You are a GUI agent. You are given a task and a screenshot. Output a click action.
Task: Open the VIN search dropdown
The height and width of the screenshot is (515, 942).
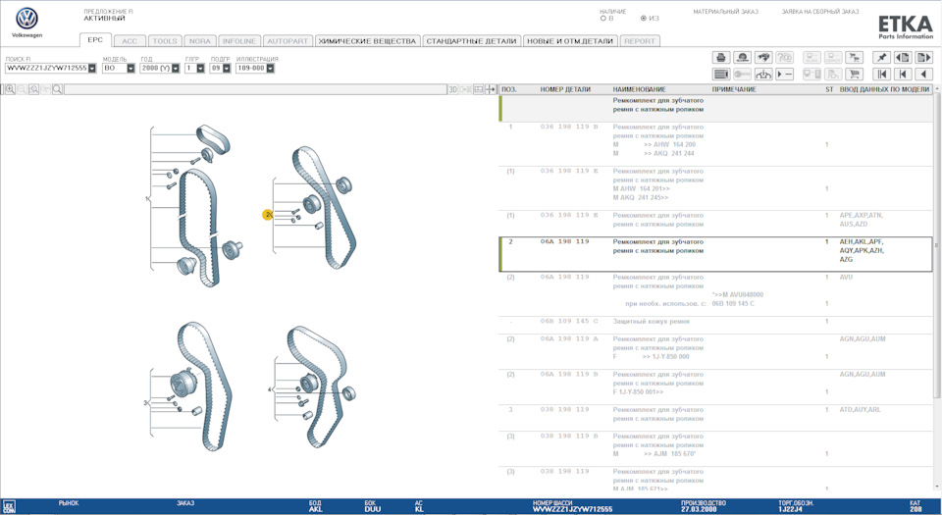coord(92,69)
